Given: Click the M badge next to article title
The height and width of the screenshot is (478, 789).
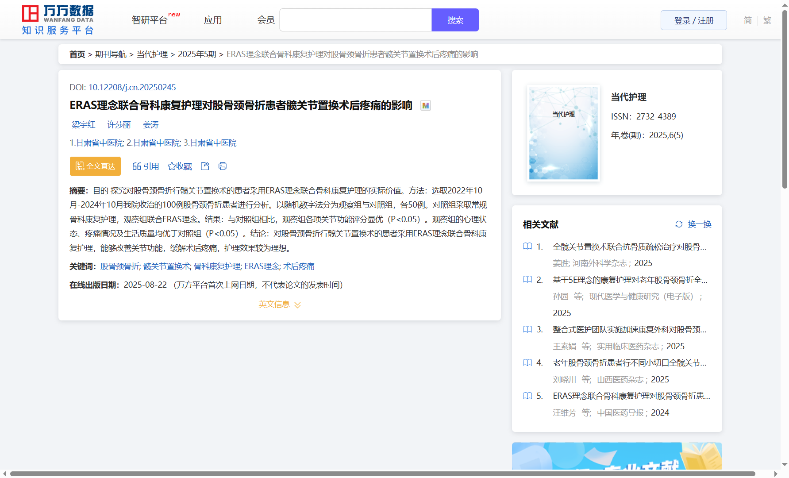Looking at the screenshot, I should click(x=425, y=105).
